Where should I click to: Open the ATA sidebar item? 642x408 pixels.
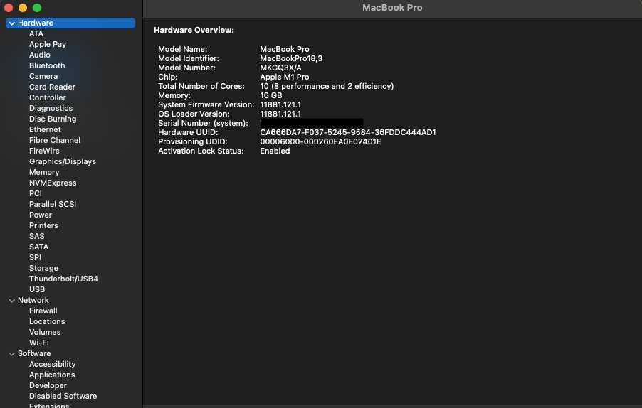[x=36, y=33]
